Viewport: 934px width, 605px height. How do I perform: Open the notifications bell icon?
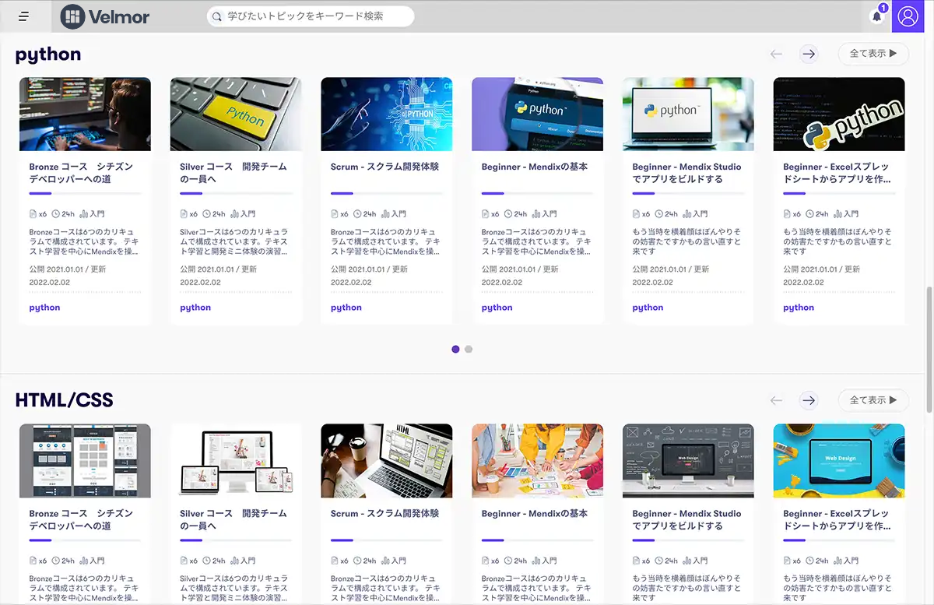tap(877, 16)
